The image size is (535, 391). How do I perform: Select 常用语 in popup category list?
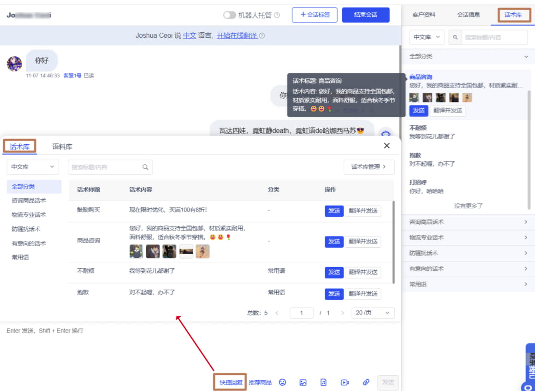pos(20,257)
